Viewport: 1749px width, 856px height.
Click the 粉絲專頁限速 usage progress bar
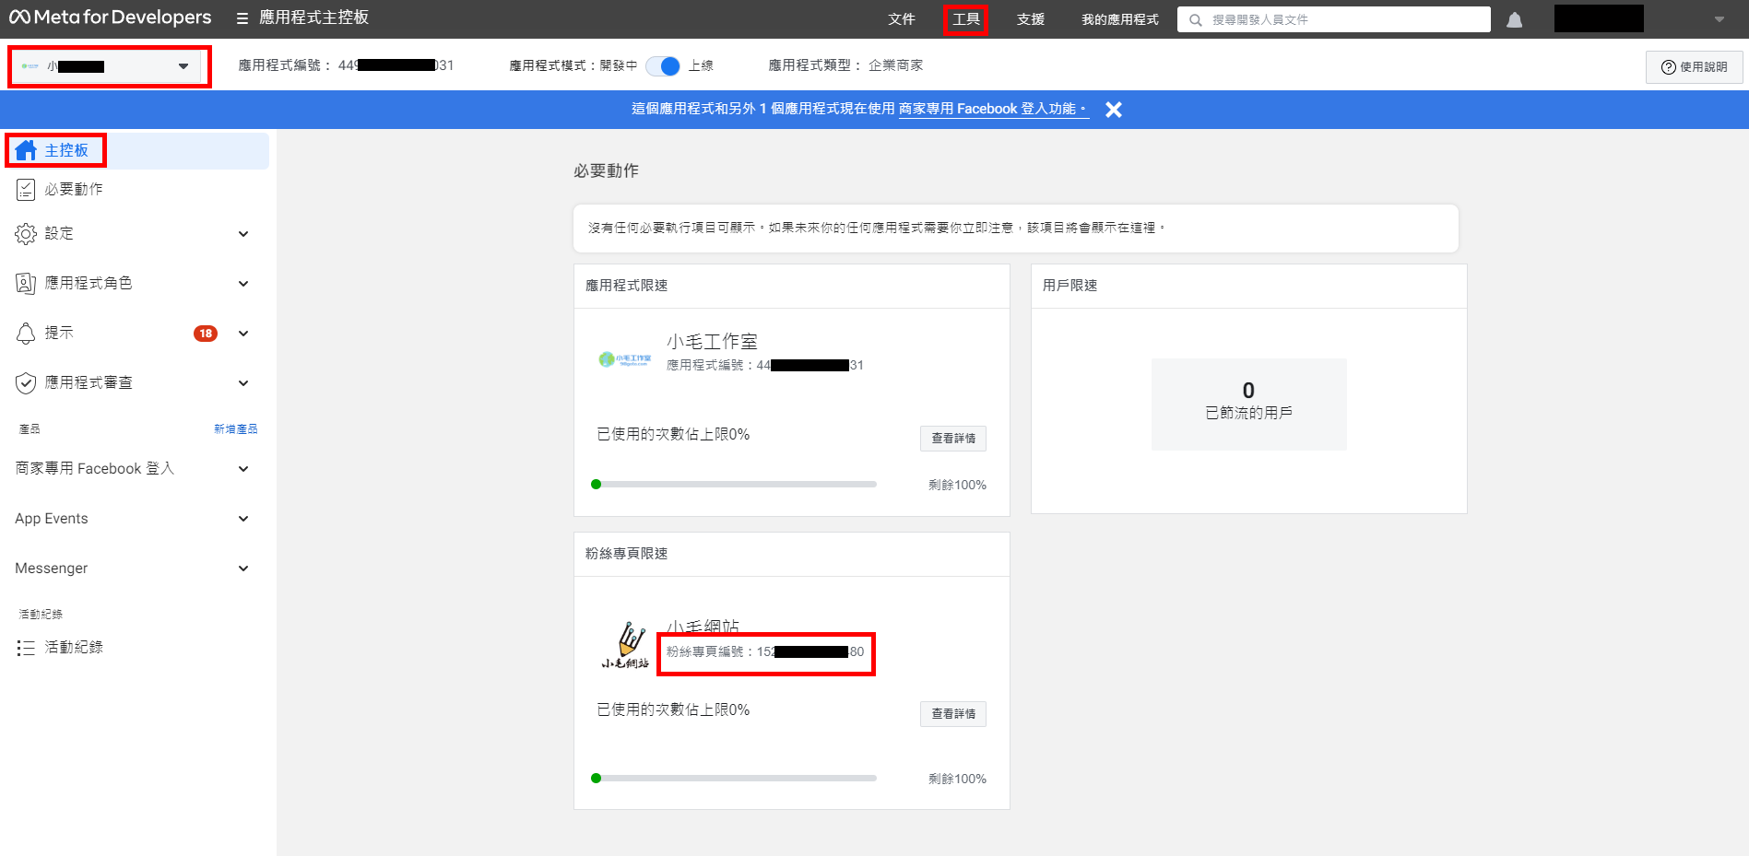point(734,779)
